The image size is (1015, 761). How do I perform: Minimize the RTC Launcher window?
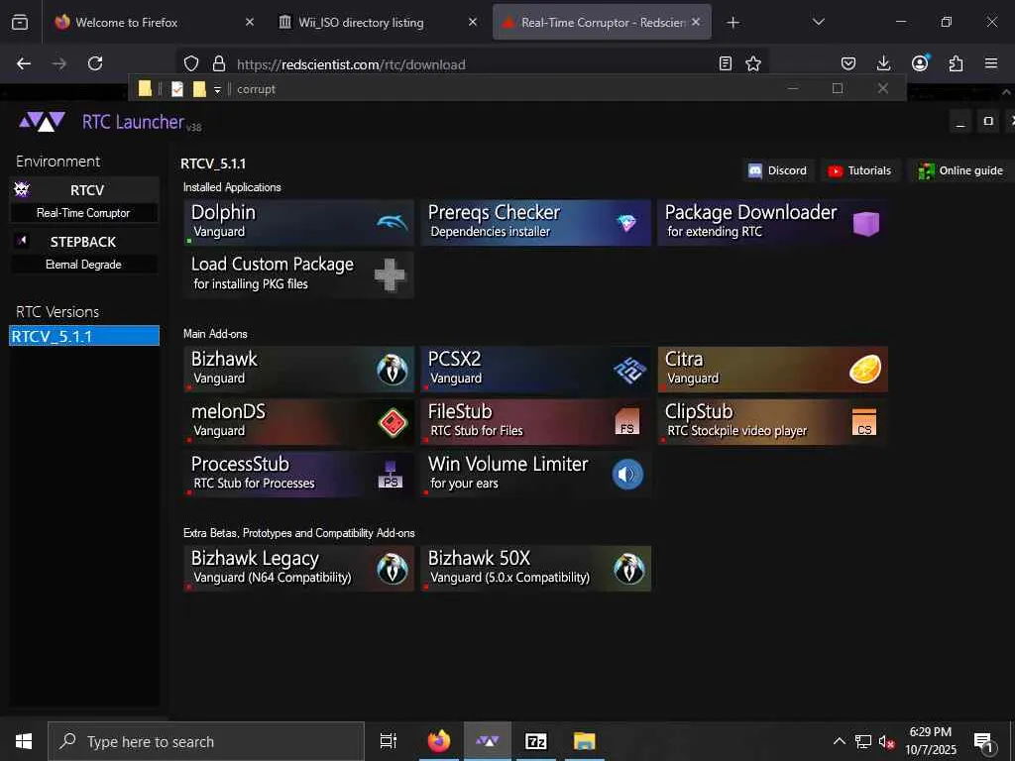960,122
